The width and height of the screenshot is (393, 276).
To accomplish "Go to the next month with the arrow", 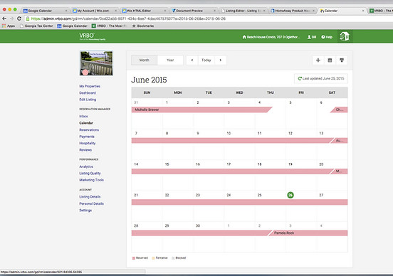I will [x=221, y=60].
